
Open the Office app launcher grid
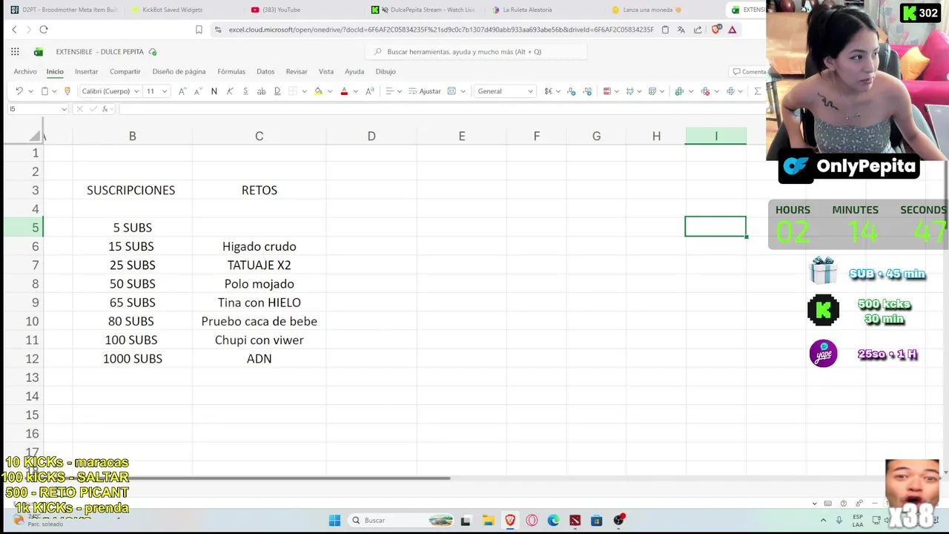(x=15, y=52)
